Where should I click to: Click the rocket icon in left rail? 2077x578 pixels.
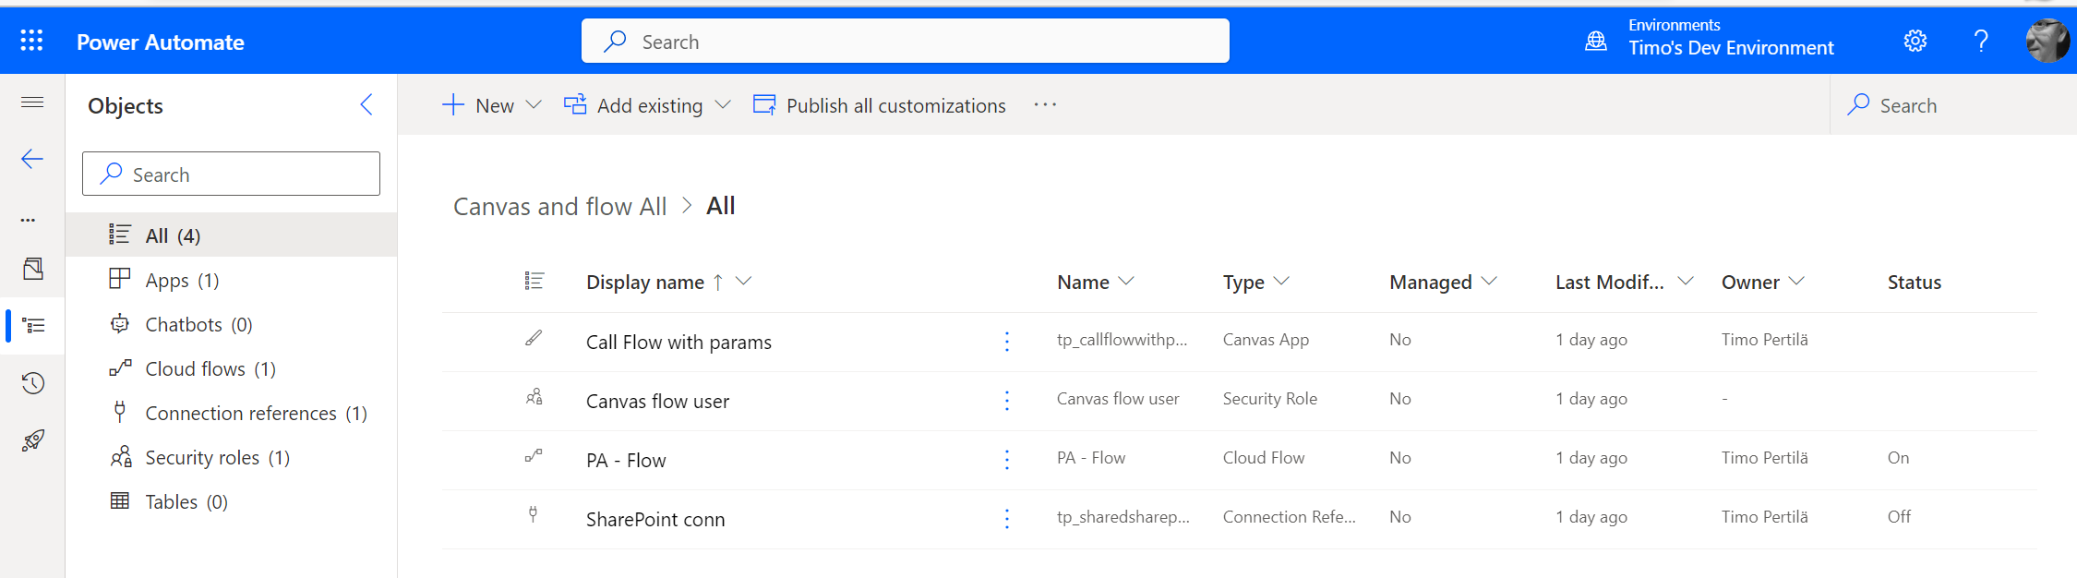pyautogui.click(x=32, y=440)
